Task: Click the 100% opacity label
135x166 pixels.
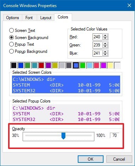Action: (101, 135)
